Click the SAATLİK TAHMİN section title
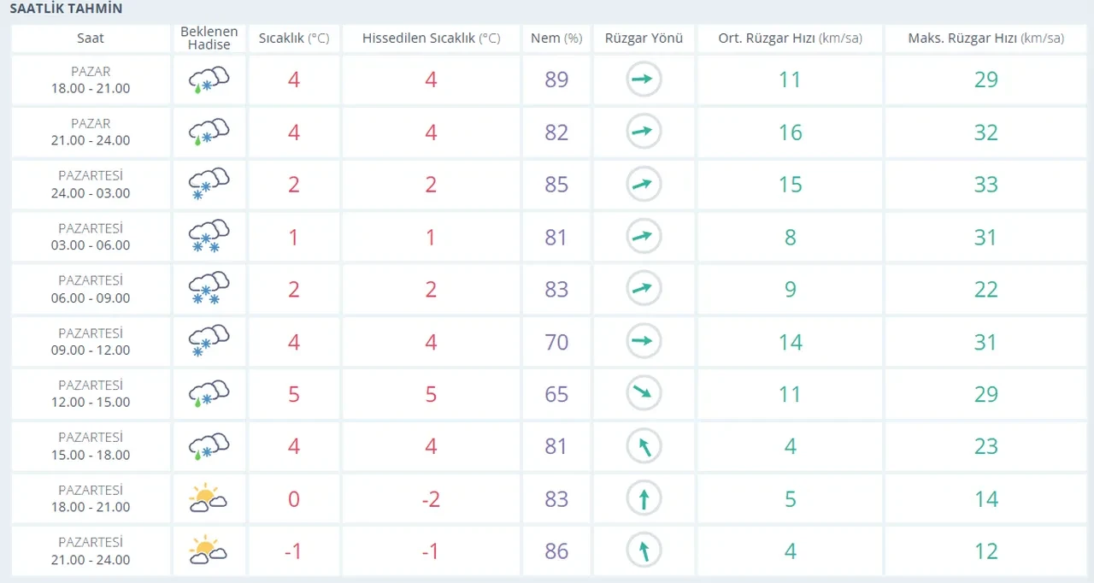The image size is (1094, 583). coord(66,9)
